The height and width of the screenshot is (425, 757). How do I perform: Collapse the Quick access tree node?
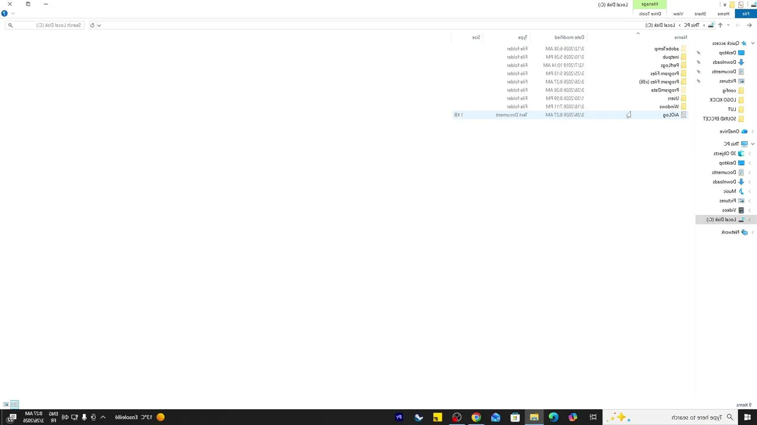point(752,43)
